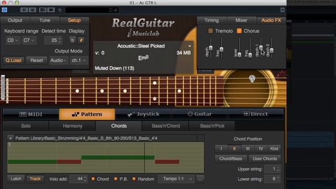Select the Audio FX tab

(x=271, y=20)
